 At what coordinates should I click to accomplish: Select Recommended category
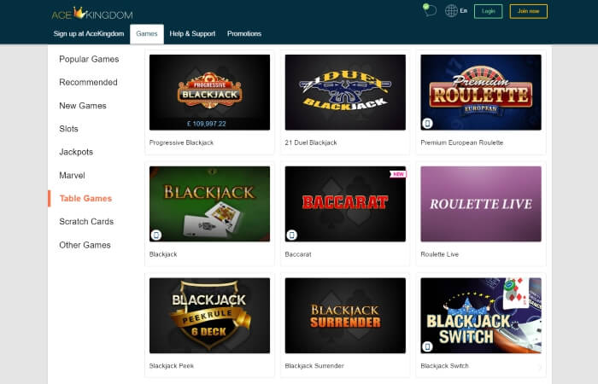(x=88, y=82)
